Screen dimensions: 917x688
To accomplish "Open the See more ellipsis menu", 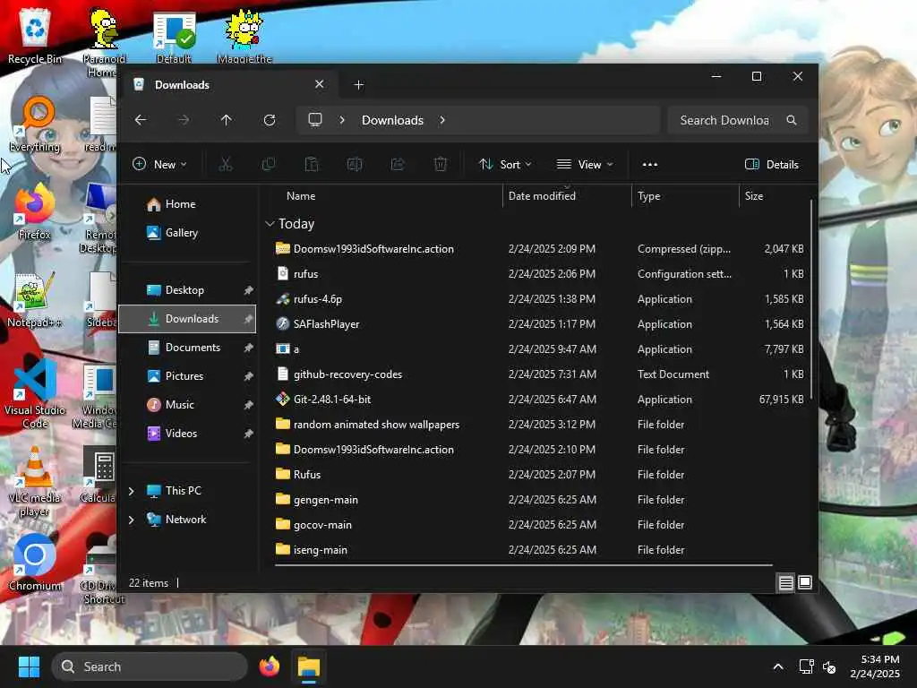I will (x=650, y=165).
